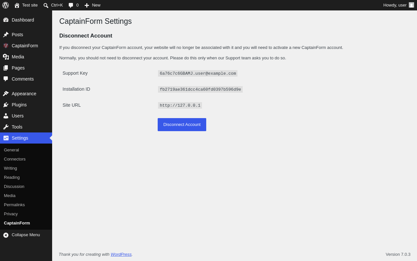This screenshot has width=417, height=261.
Task: Click the Users person icon
Action: click(6, 116)
